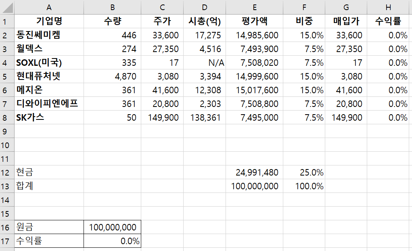The image size is (412, 251).
Task: Click the 주가 header cell
Action: 162,21
